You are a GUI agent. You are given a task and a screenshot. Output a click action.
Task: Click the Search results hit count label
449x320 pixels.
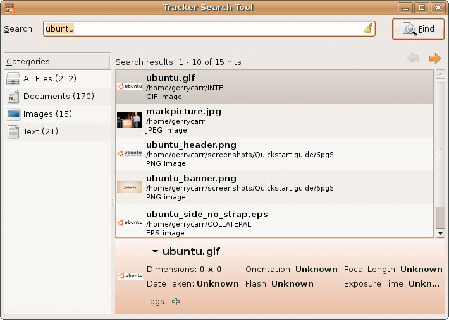(178, 62)
